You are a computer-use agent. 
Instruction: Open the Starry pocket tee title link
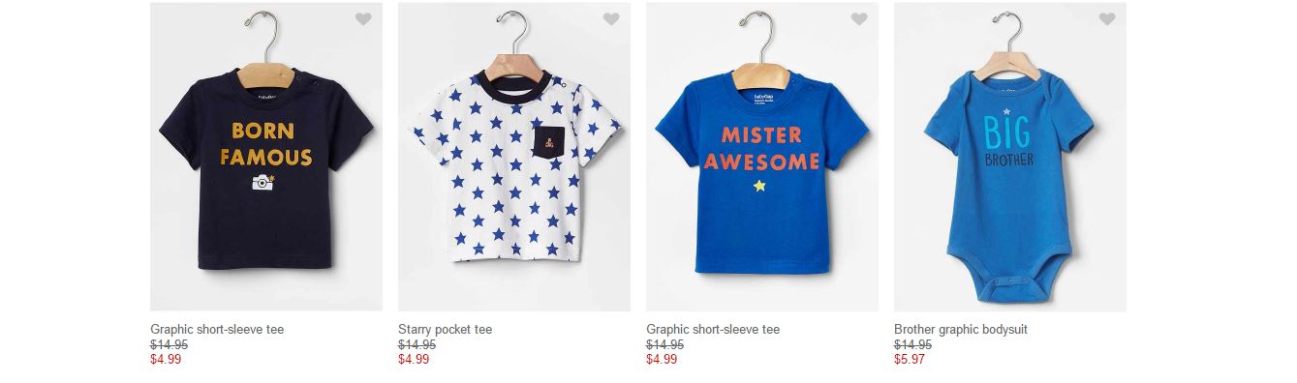(x=445, y=330)
